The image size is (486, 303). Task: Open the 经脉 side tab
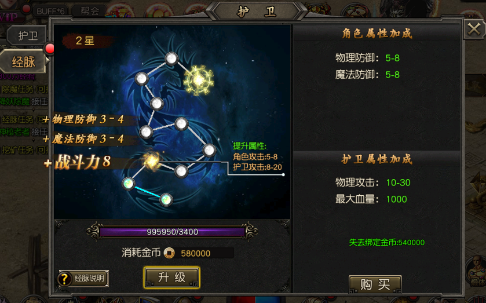[x=23, y=62]
